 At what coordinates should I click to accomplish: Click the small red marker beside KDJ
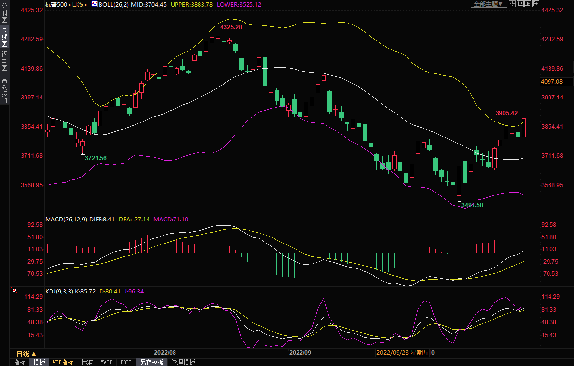click(14, 291)
